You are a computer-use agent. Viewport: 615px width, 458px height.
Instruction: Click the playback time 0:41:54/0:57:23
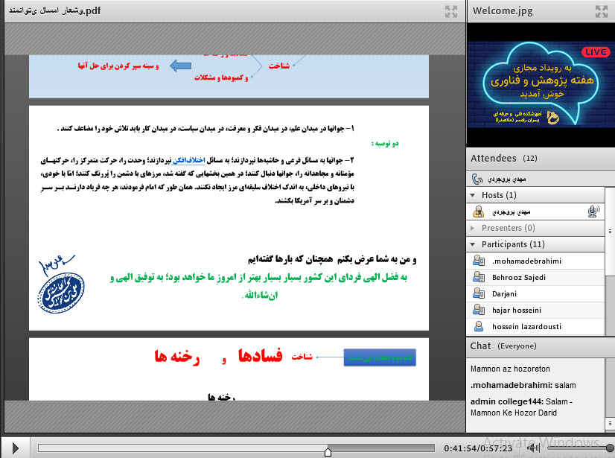(x=478, y=448)
